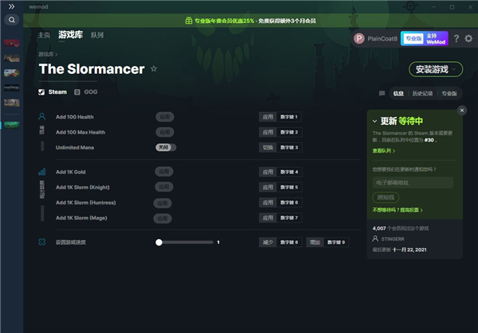478x333 pixels.
Task: Click 数字键 4 hotkey for Add 1K Gold
Action: [x=289, y=172]
